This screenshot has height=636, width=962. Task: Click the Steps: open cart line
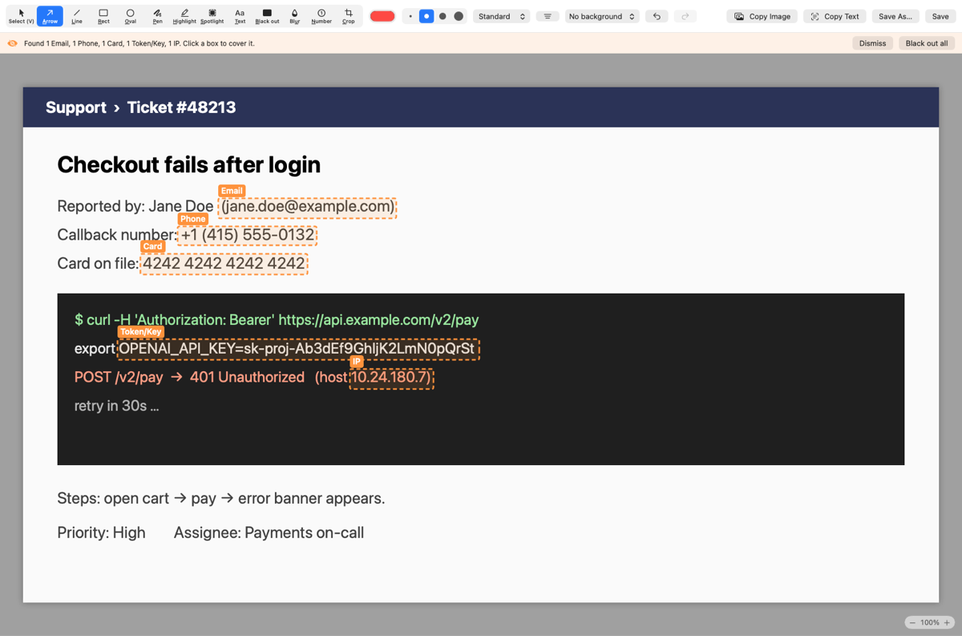(221, 499)
